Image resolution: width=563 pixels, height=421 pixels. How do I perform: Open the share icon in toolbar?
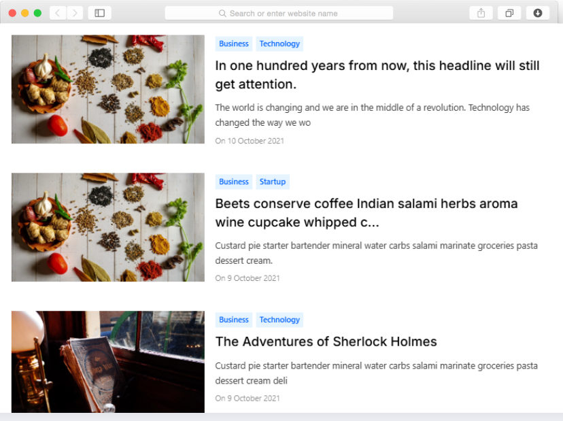pos(481,13)
